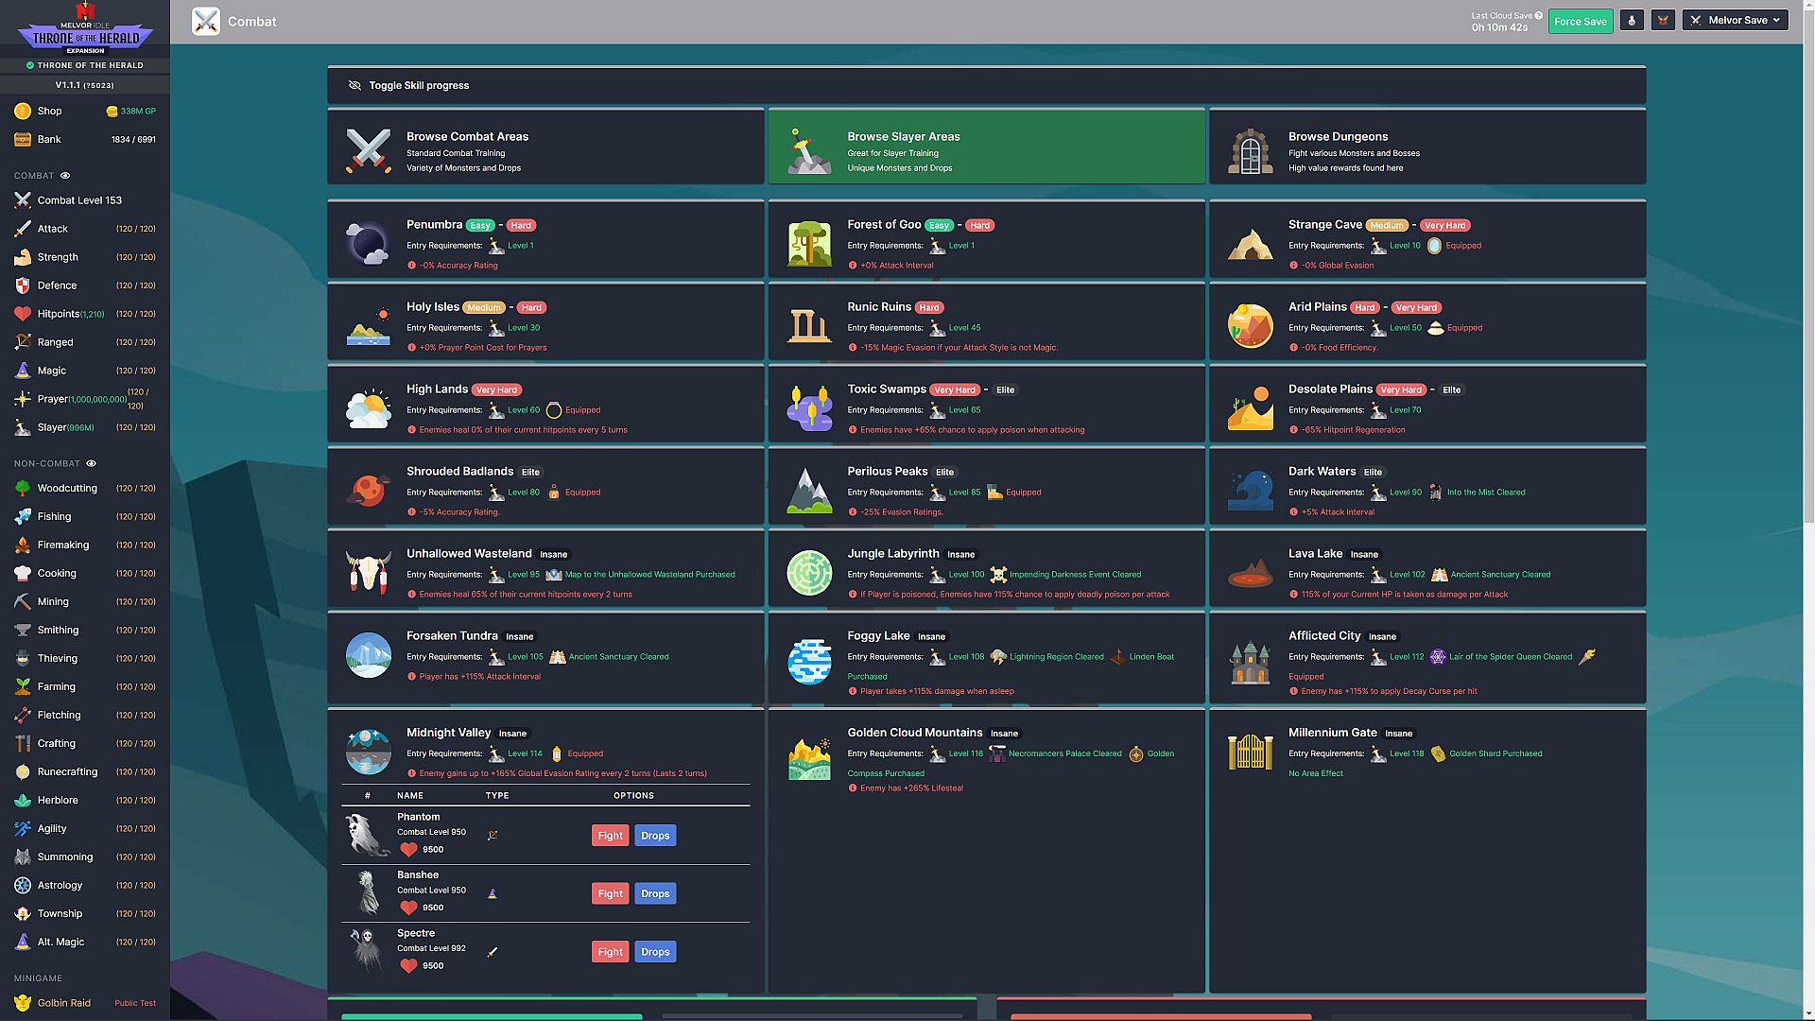Switch to Browse Dungeons
The width and height of the screenshot is (1815, 1021).
(1426, 147)
